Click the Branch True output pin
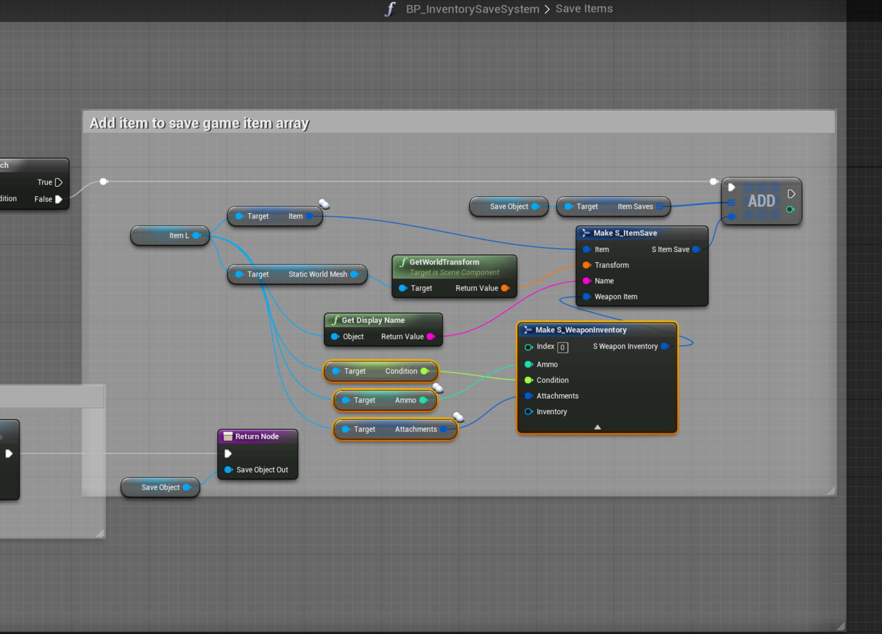 click(59, 182)
